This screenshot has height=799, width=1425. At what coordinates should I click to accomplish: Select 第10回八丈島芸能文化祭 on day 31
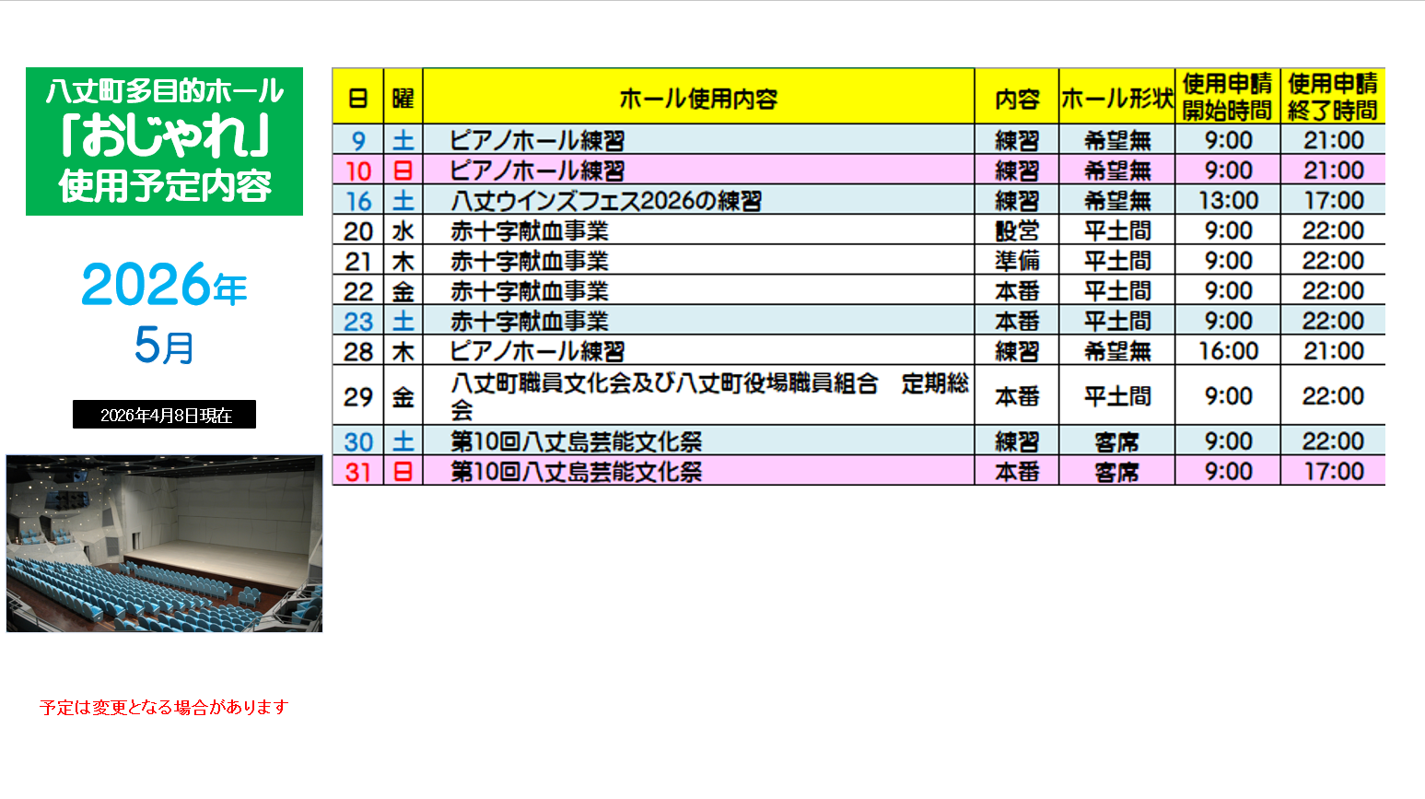pyautogui.click(x=576, y=472)
